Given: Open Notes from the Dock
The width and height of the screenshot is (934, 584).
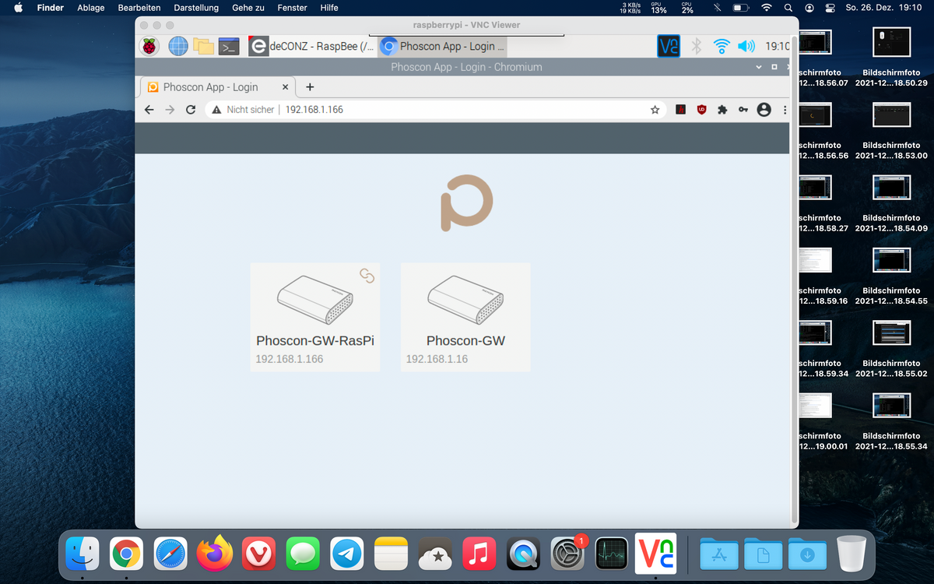Looking at the screenshot, I should coord(391,554).
